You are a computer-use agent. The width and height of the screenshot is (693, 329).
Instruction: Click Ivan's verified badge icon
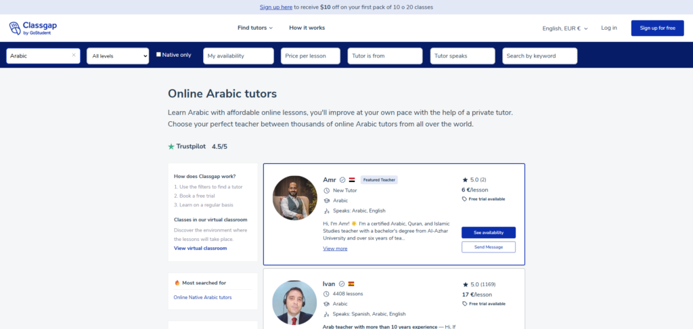[x=342, y=284]
